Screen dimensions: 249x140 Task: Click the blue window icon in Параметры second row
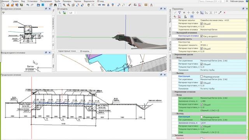[192, 17]
